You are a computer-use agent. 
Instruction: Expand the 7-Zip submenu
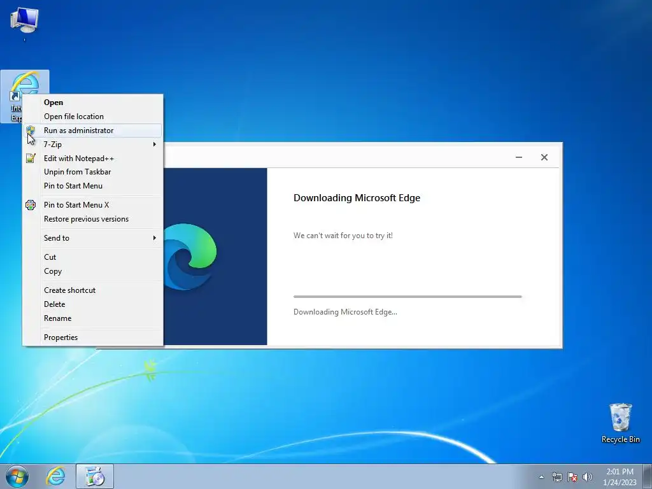click(x=93, y=145)
